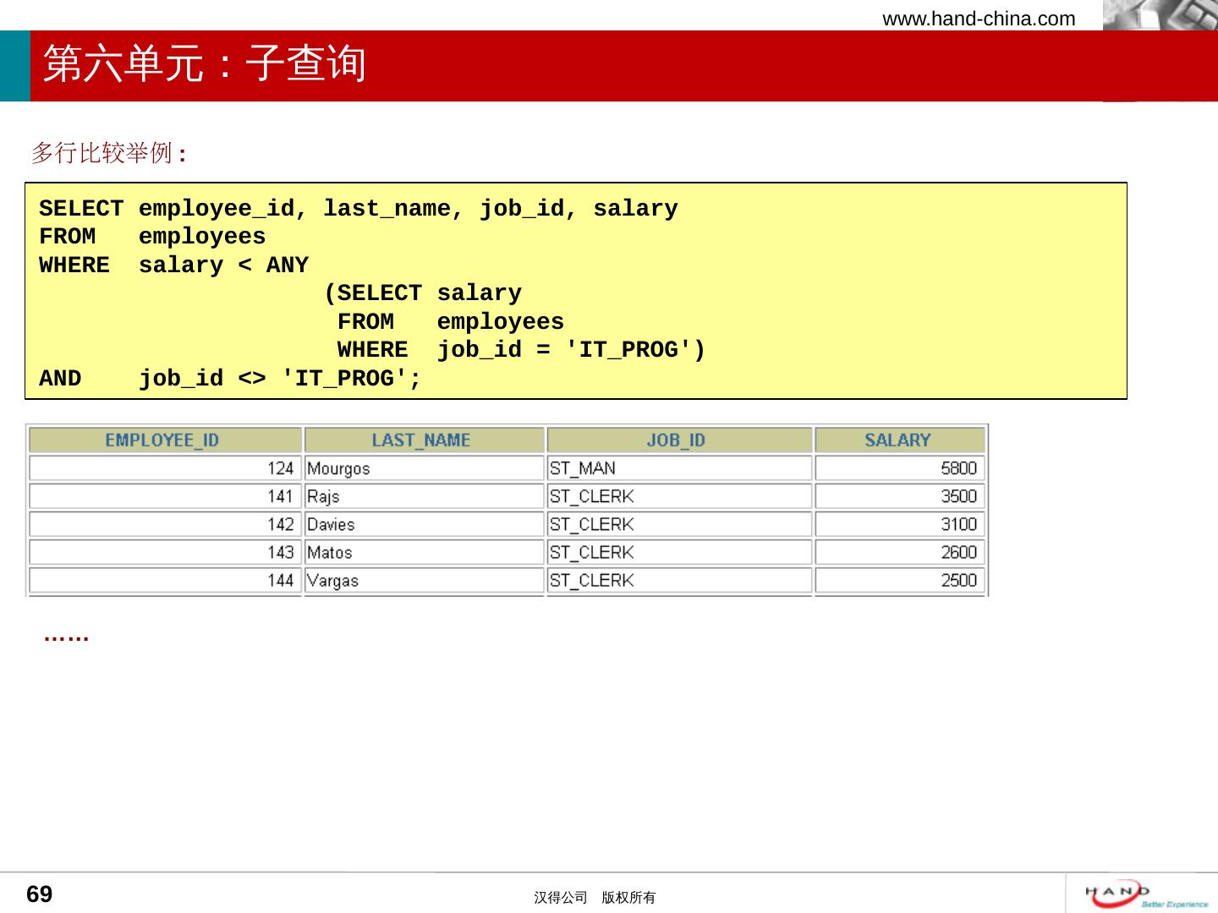Click the EMPLOYEE_ID column header
This screenshot has height=913, width=1218.
coord(162,440)
